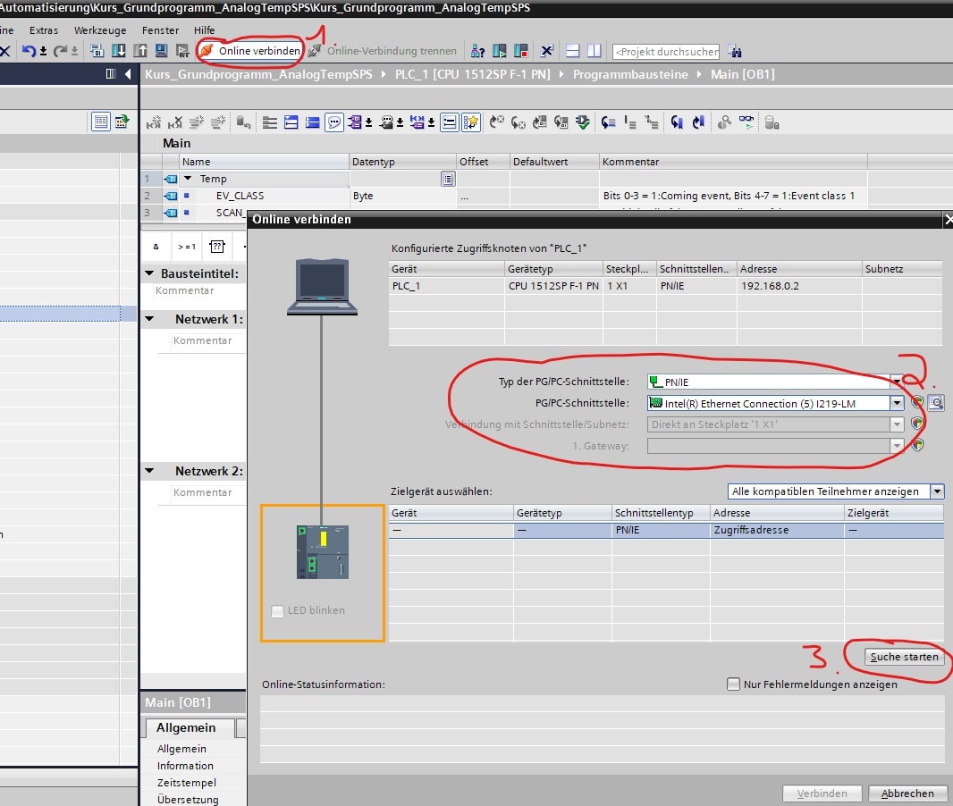
Task: Open the Werkzeuge menu
Action: click(100, 30)
